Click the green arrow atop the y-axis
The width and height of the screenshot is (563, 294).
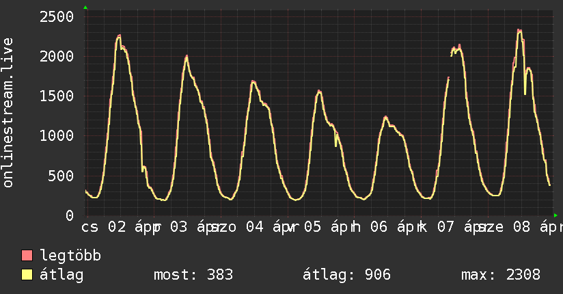(85, 8)
